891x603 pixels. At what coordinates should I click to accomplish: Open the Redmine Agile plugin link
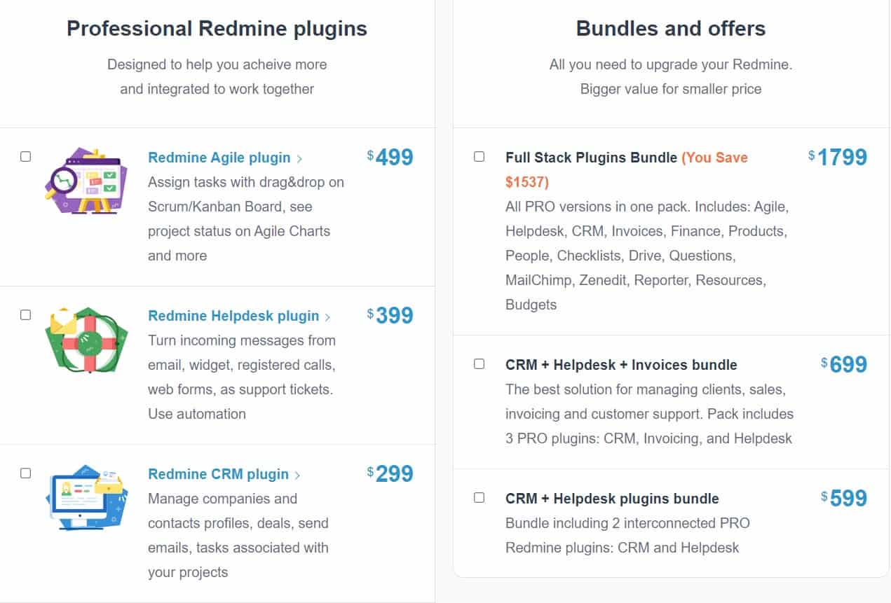(x=218, y=158)
